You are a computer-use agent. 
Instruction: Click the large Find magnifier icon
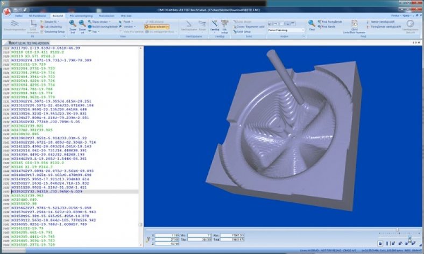[x=312, y=24]
